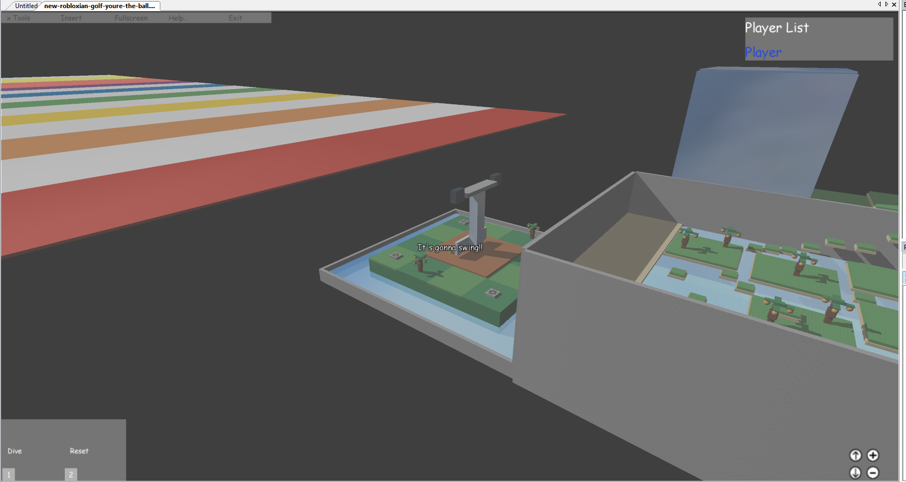This screenshot has height=482, width=906.
Task: Click the camera zoom in plus icon
Action: tap(873, 456)
